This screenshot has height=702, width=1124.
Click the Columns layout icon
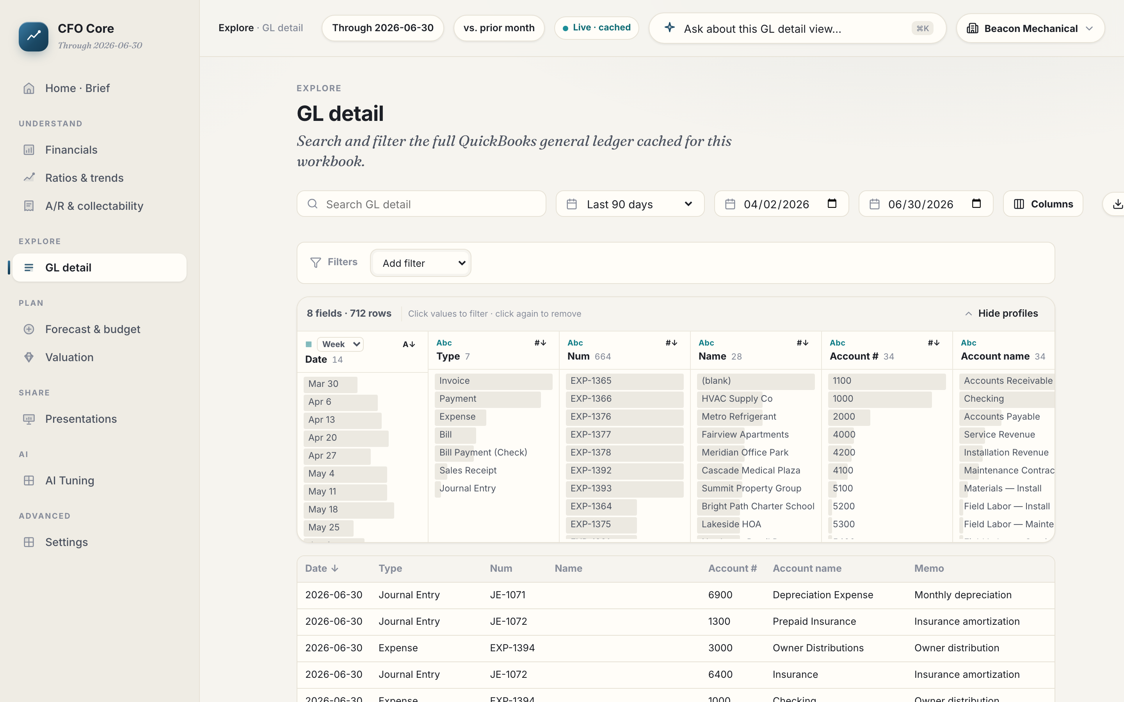(x=1019, y=204)
